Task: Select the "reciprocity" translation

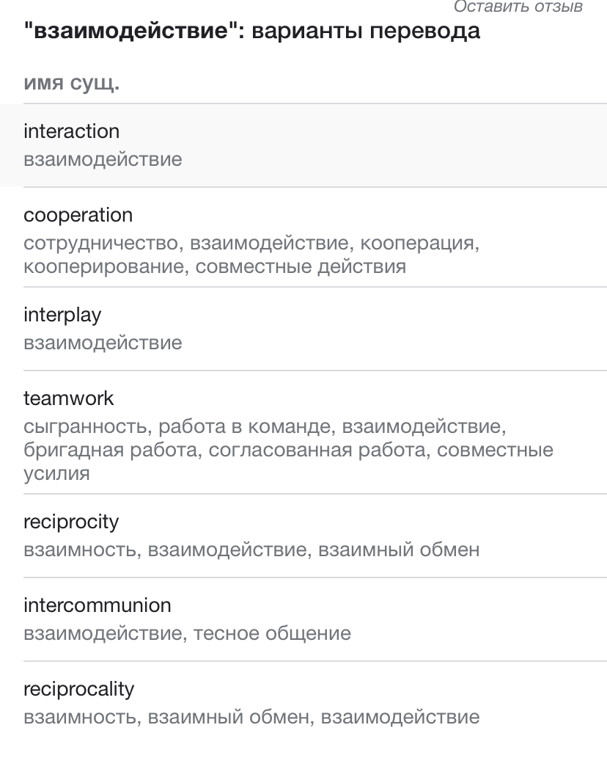Action: (x=71, y=521)
